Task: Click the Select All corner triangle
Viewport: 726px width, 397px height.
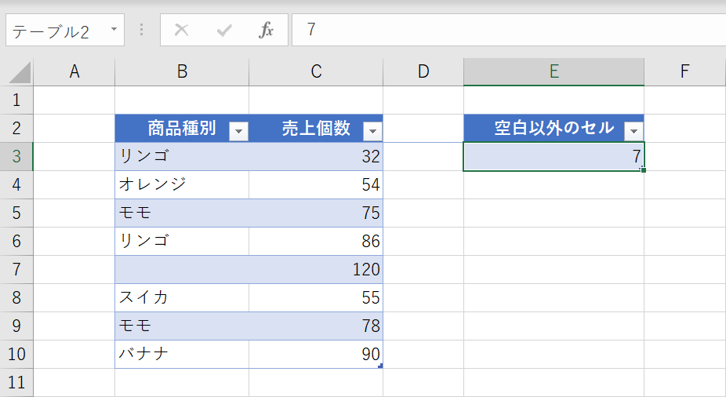Action: pos(20,72)
